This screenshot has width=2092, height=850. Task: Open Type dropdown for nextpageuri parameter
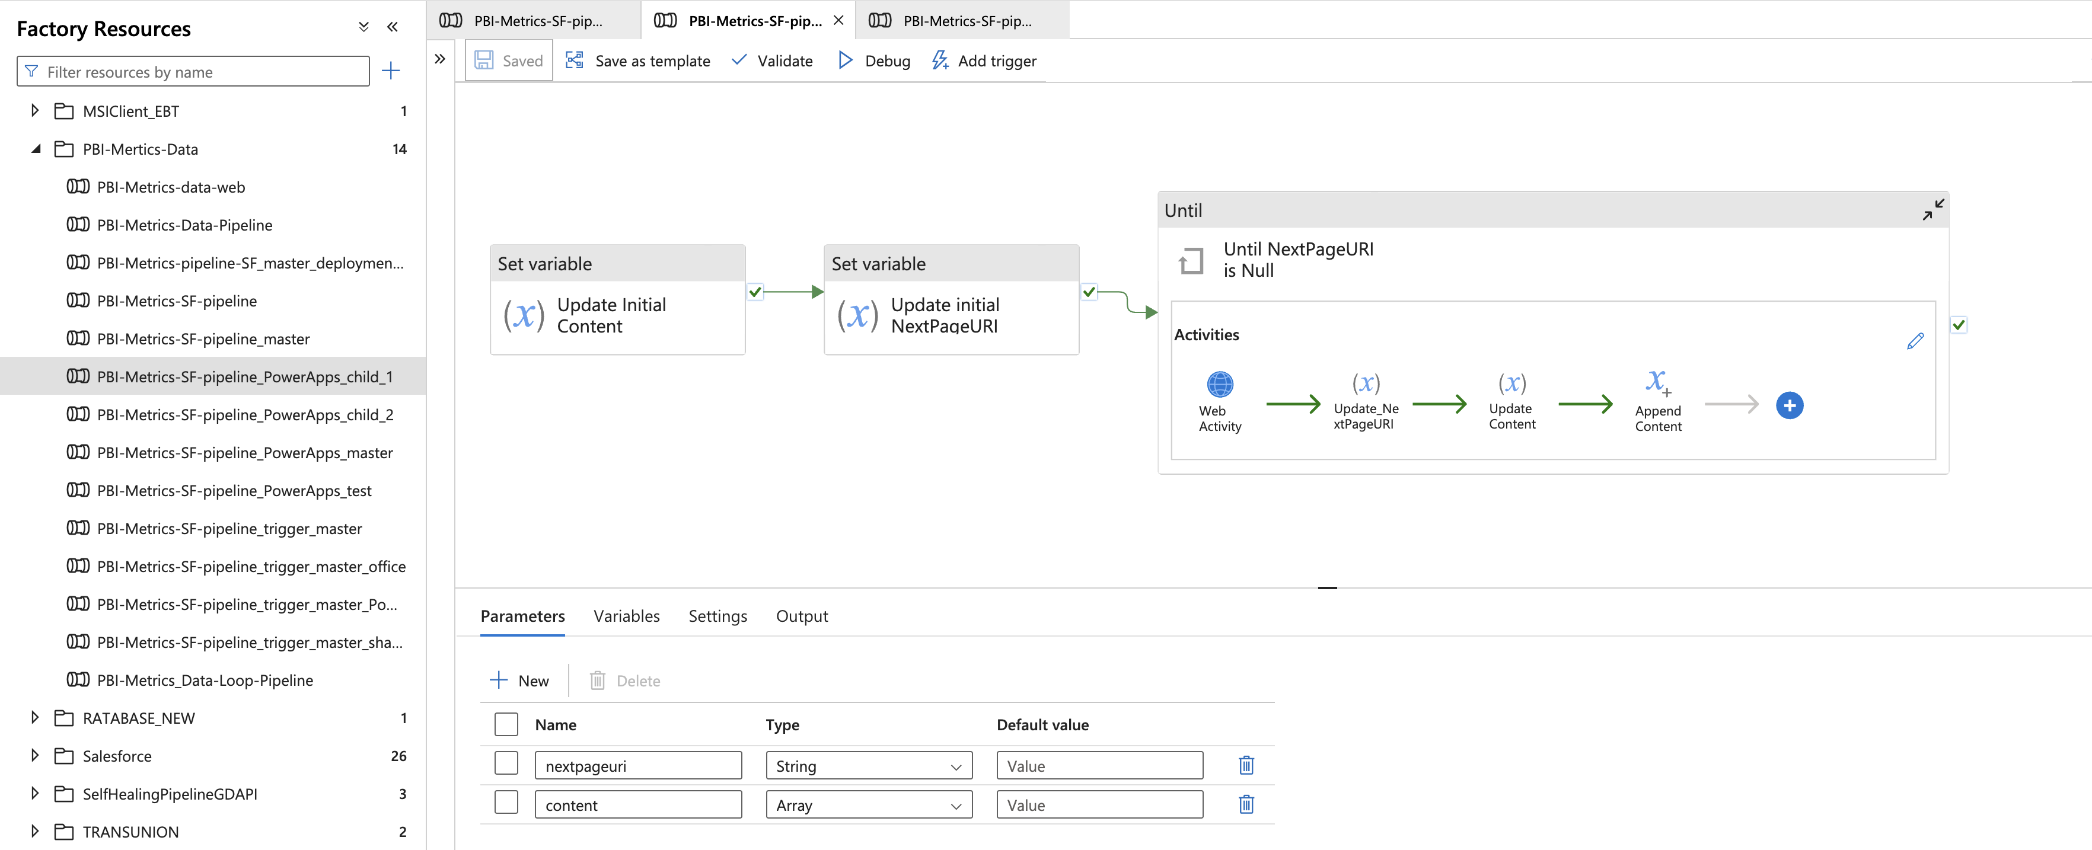tap(869, 765)
